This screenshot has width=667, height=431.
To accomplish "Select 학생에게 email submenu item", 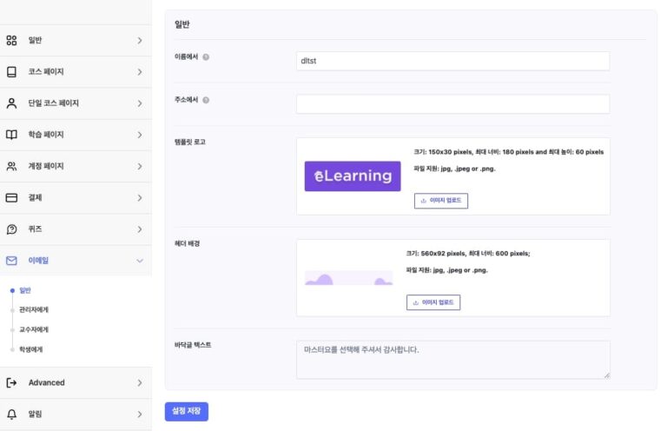I will coord(31,349).
